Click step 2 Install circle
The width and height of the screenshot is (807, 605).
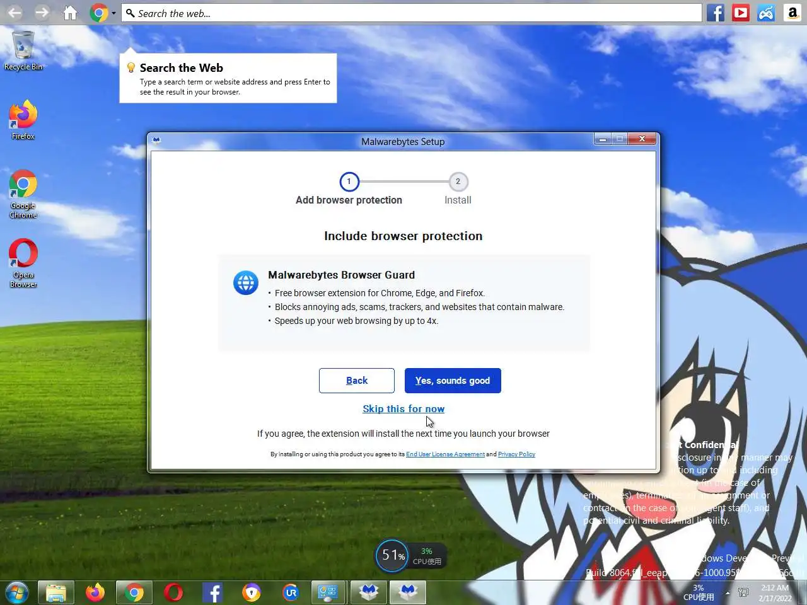pyautogui.click(x=458, y=181)
